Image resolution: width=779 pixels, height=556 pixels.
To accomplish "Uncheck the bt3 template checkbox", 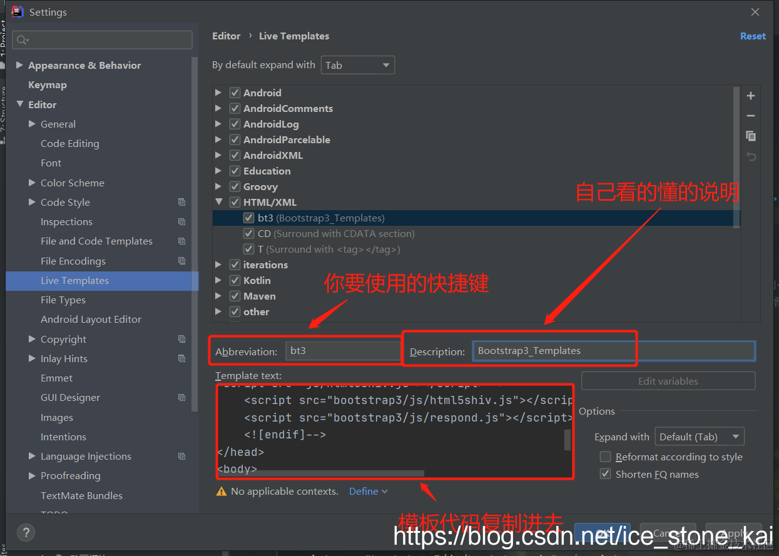I will click(x=248, y=218).
